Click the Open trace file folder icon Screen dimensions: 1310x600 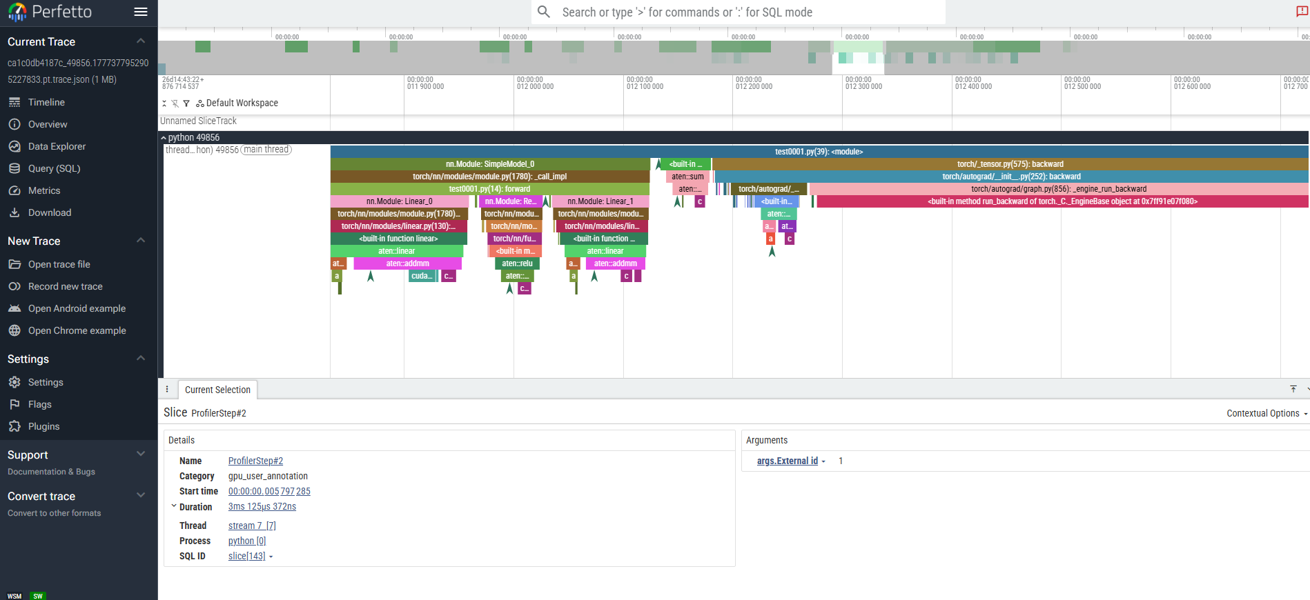click(x=14, y=264)
